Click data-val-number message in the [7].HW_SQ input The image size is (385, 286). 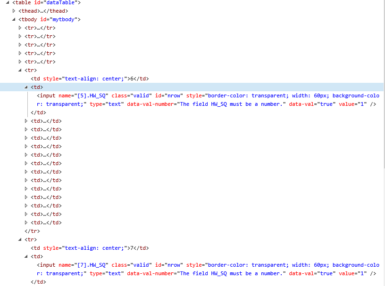pos(207,273)
